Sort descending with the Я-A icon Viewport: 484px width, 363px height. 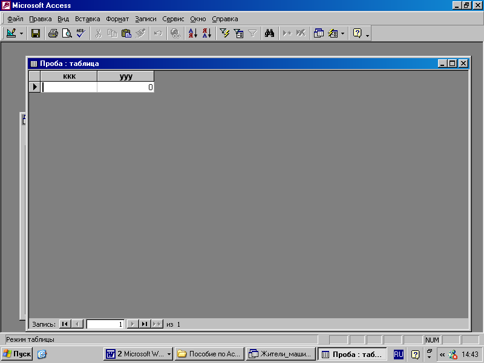tap(207, 33)
